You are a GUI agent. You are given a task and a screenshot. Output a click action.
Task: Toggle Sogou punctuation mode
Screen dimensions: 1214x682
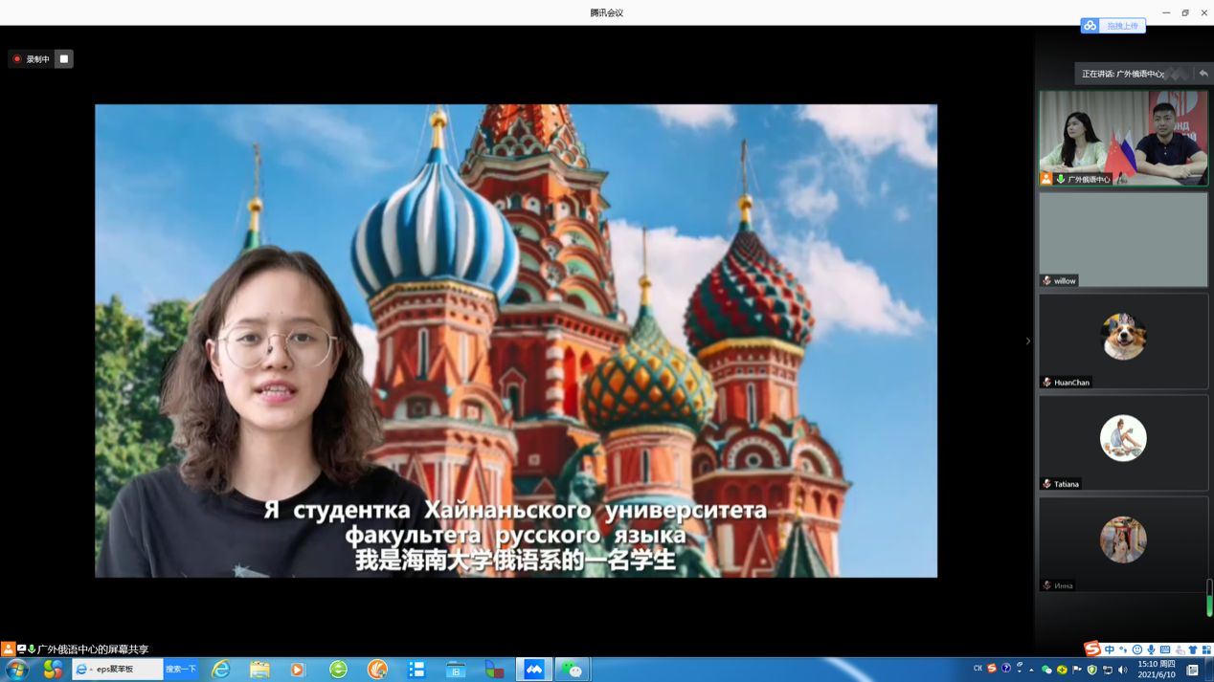click(1123, 650)
